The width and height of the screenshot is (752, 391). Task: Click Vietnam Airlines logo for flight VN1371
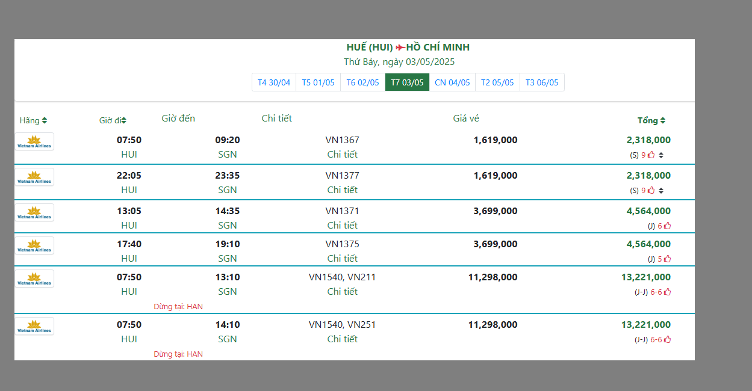[34, 212]
